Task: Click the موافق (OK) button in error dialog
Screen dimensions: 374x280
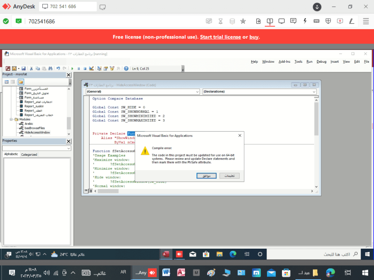Action: (x=206, y=176)
